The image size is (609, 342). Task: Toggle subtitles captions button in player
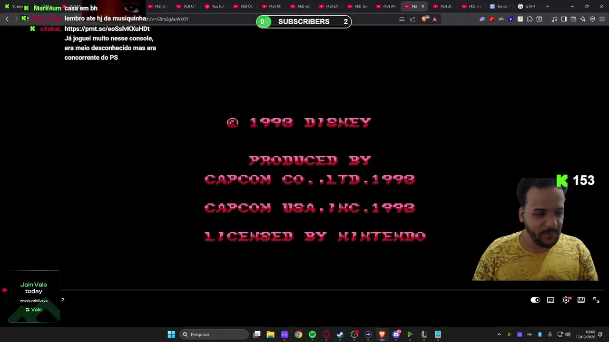(x=550, y=300)
